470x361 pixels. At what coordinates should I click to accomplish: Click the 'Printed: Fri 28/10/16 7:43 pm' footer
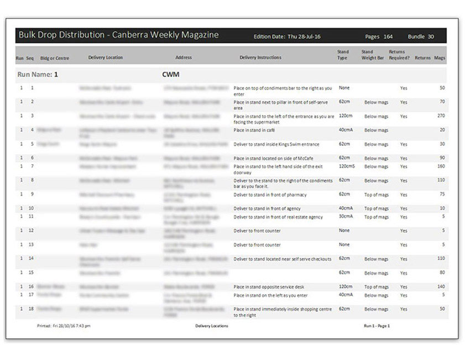tap(64, 326)
